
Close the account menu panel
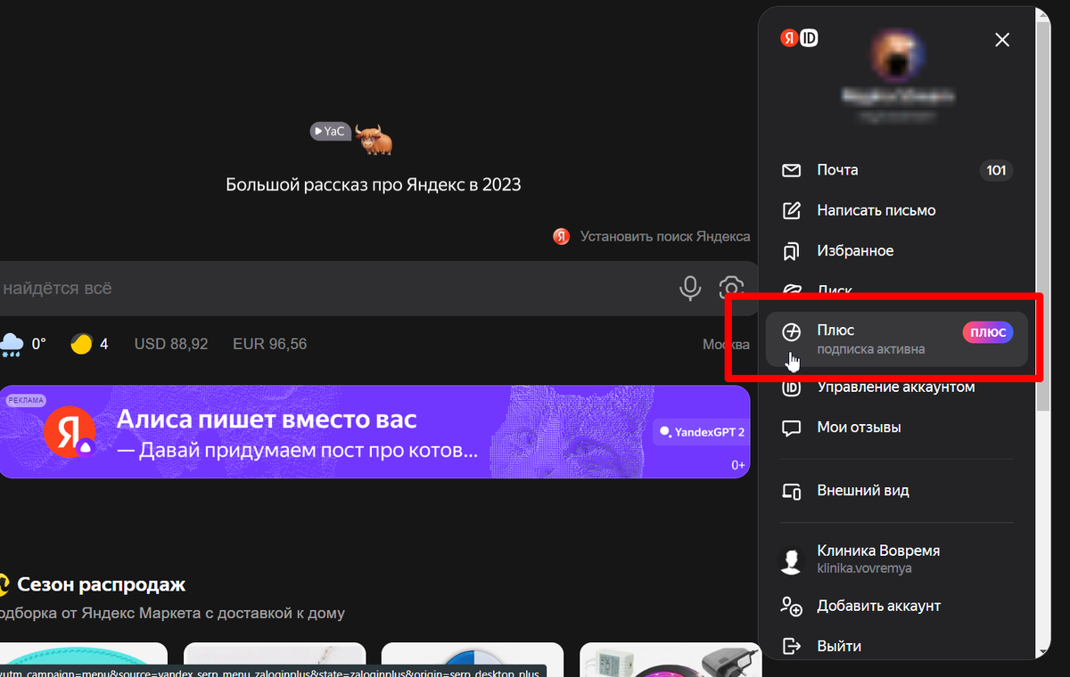tap(1002, 40)
